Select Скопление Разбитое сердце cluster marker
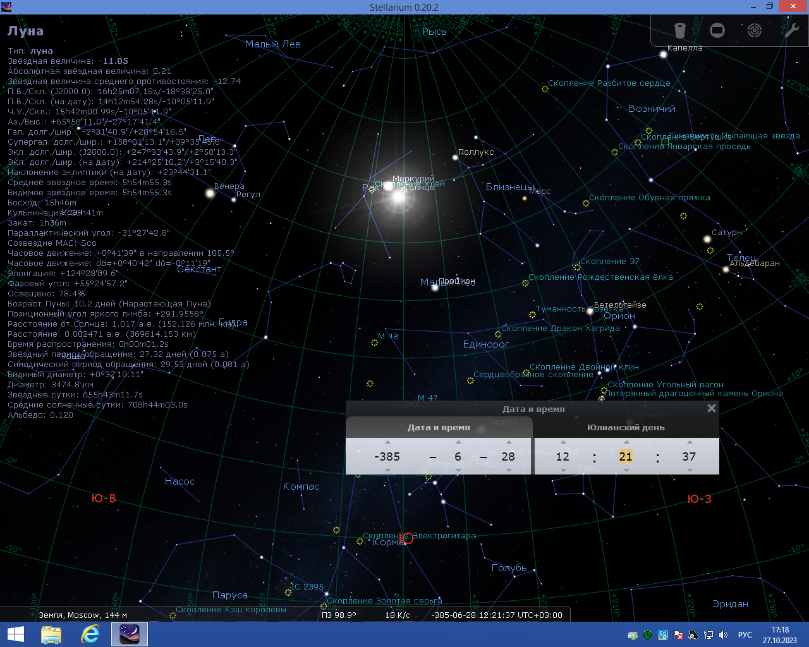This screenshot has height=647, width=809. tap(545, 89)
